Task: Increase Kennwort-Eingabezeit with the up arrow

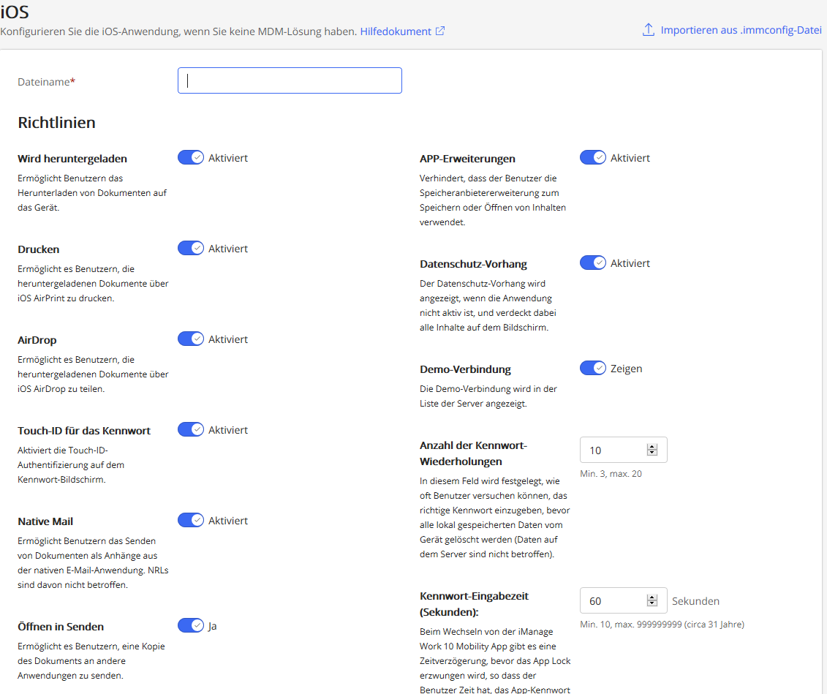Action: [x=652, y=597]
